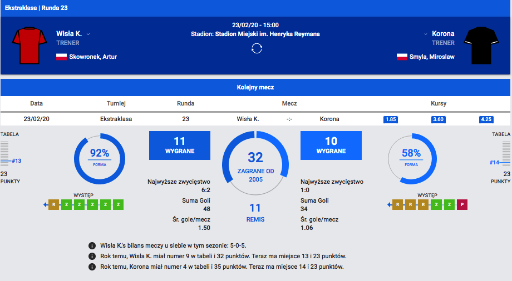This screenshot has height=281, width=512.
Task: Click the 11 WYGRANE box
Action: pos(180,145)
